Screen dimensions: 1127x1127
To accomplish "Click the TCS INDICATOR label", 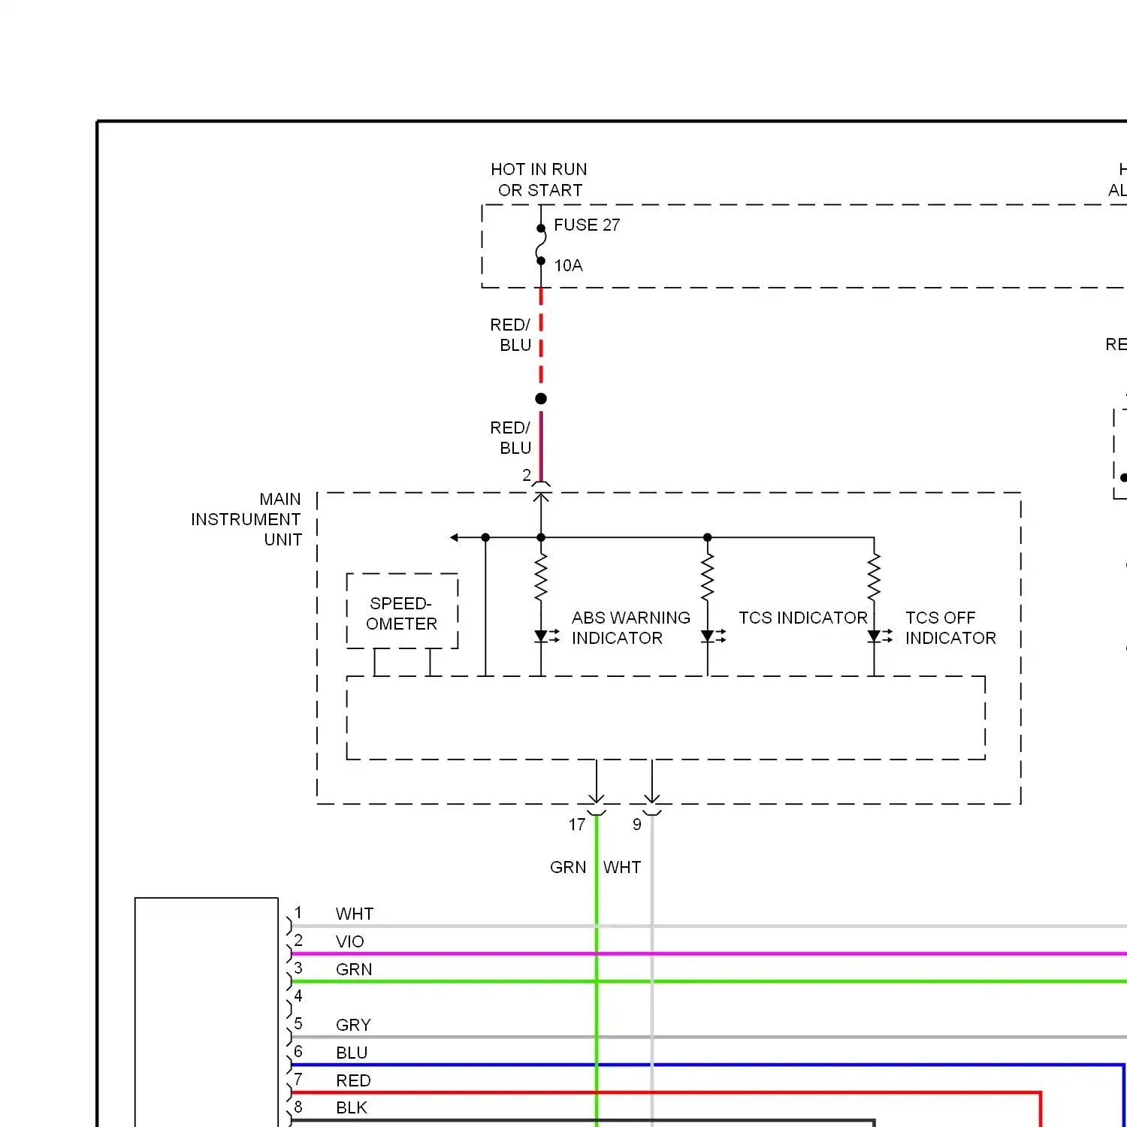I will click(802, 618).
